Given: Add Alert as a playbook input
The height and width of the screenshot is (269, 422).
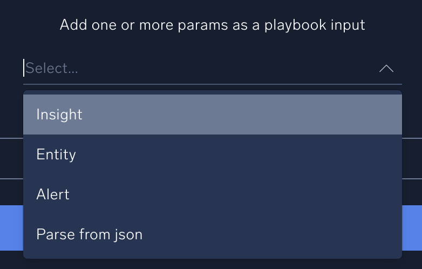Looking at the screenshot, I should (x=53, y=194).
